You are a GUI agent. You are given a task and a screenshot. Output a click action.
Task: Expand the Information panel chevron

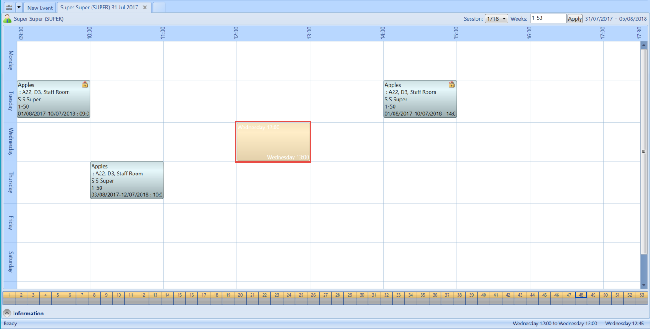click(x=7, y=313)
